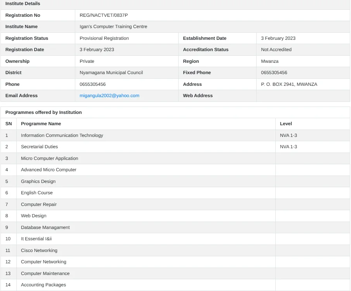Select the It Essential I&ii programme
Viewport: 351px width, 291px height.
click(x=36, y=239)
